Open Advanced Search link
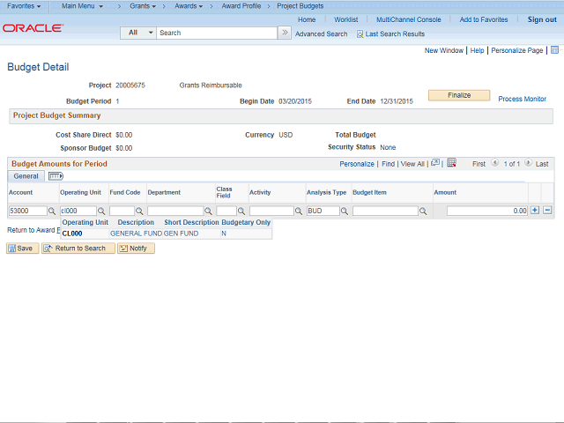 pos(321,34)
